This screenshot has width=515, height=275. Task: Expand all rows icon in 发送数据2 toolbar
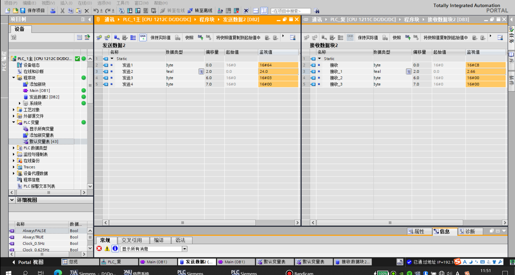[x=133, y=38]
